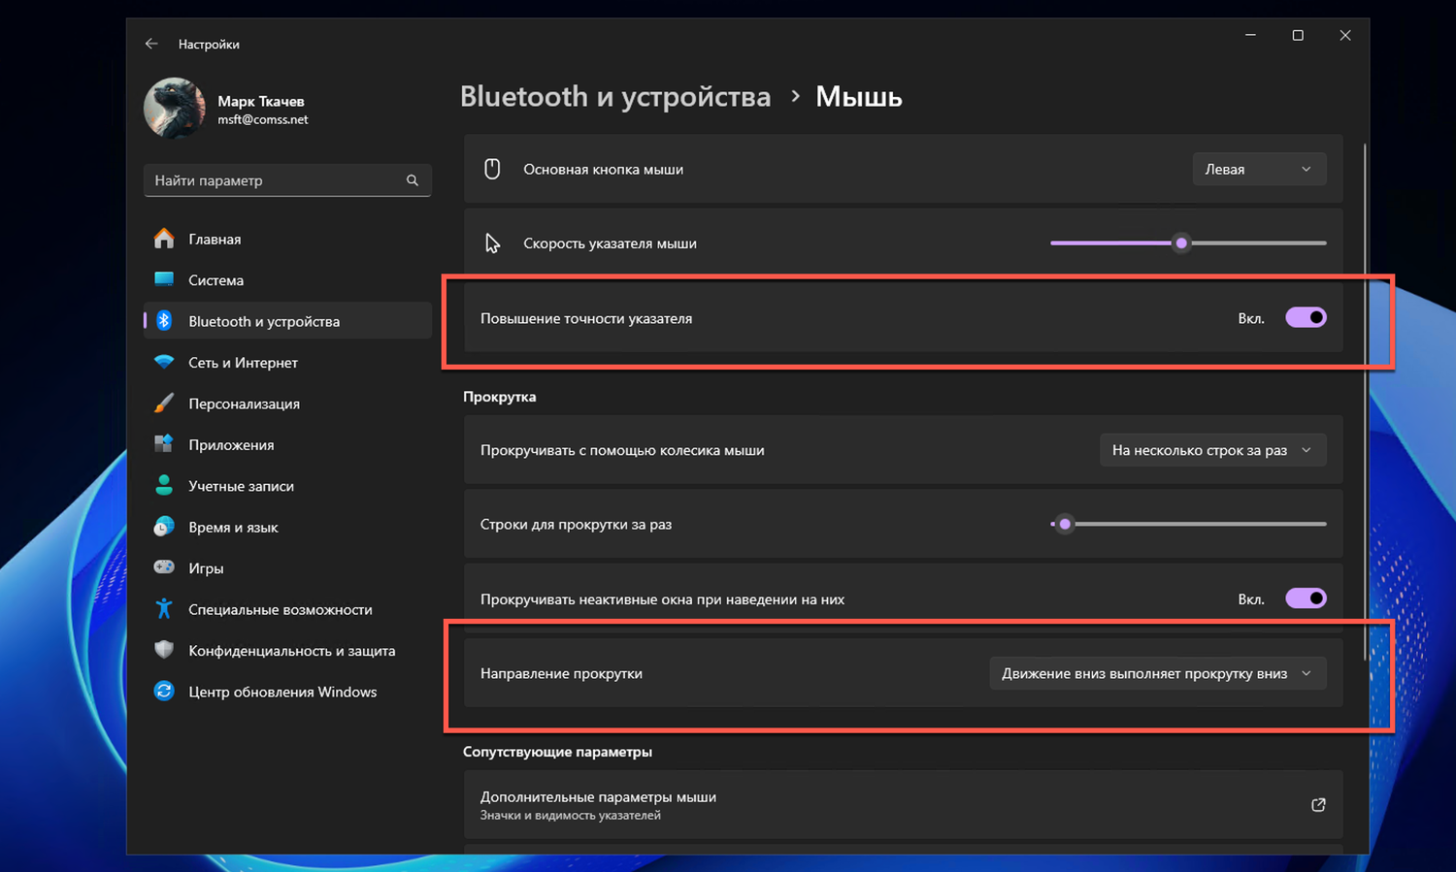Click the Мышь page title

(859, 96)
